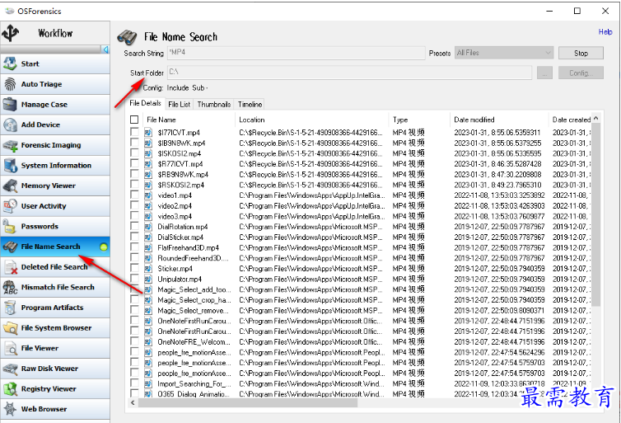Switch to the Timeline tab
This screenshot has height=423, width=621.
[250, 104]
